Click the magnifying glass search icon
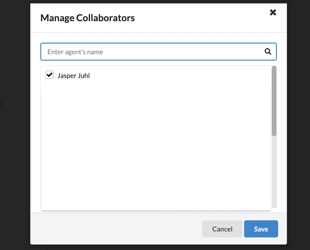Viewport: 310px width, 250px height. pyautogui.click(x=268, y=52)
